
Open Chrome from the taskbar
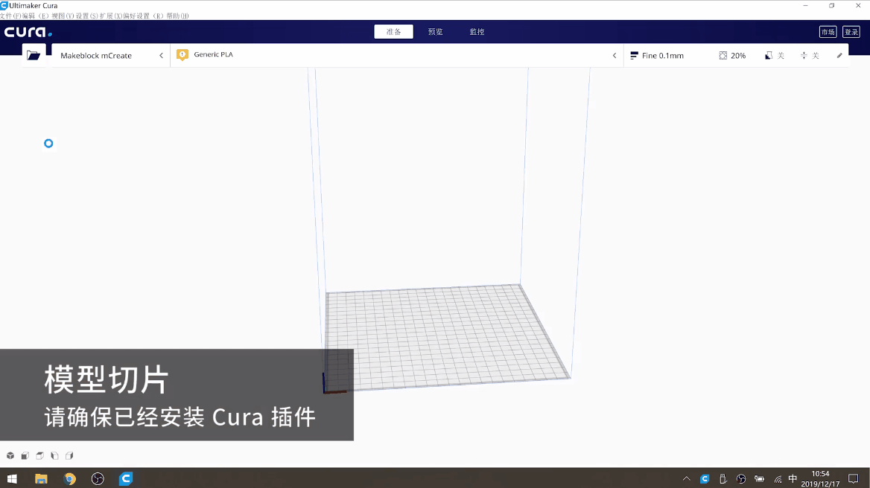point(69,478)
